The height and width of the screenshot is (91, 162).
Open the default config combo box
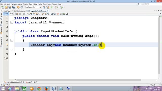pyautogui.click(x=33, y=7)
